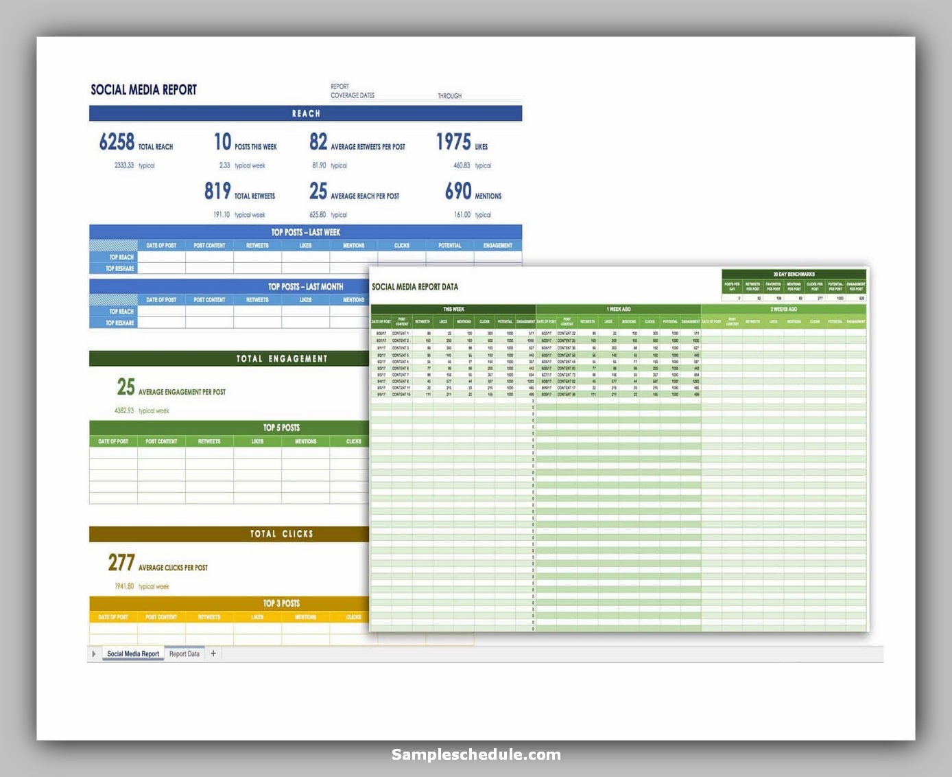Click the SOCIAL MEDIA REPORT title
The image size is (952, 777).
[144, 89]
